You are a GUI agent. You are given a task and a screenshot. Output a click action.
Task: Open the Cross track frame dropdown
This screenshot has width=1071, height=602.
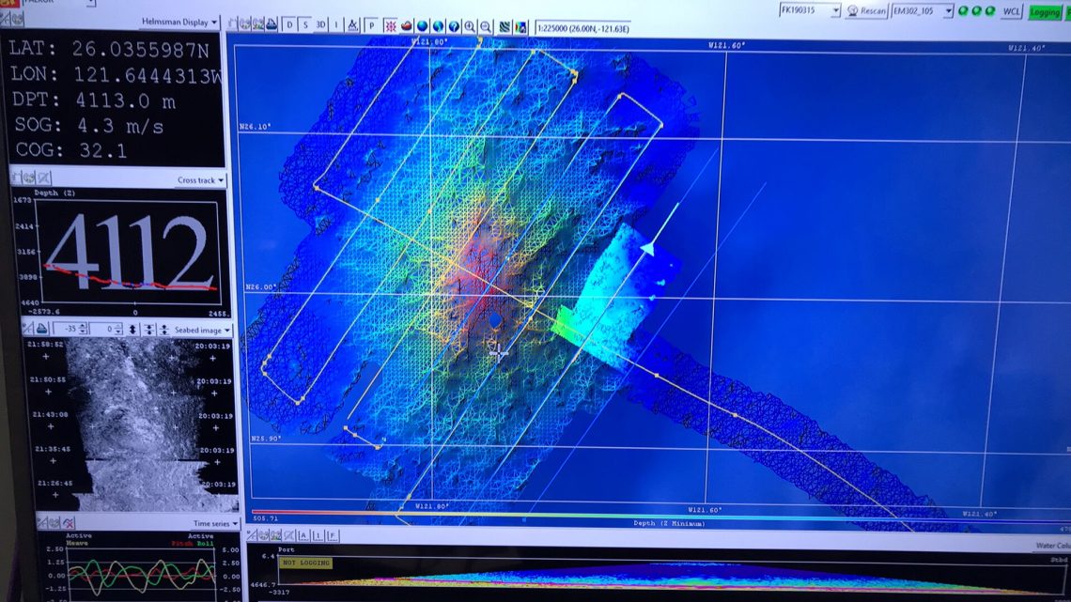pos(200,180)
